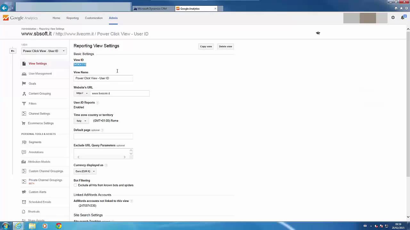Viewport: 410px width, 230px height.
Task: Click the Windows Start button
Action: (5, 226)
